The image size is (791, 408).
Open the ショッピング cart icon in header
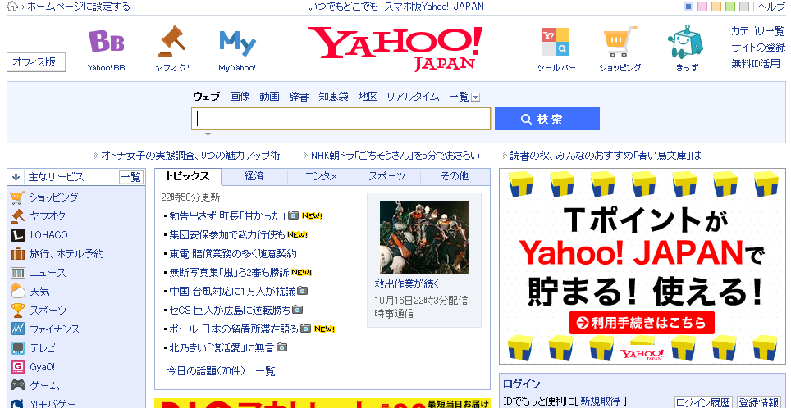pos(620,41)
